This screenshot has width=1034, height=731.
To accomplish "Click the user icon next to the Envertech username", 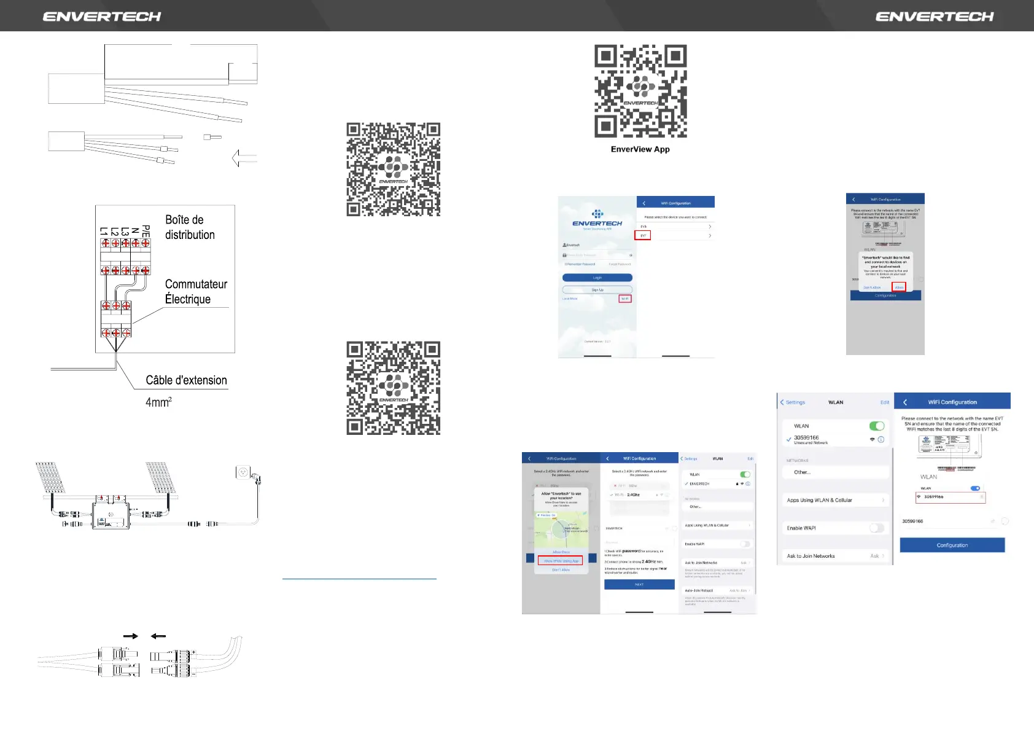I will pyautogui.click(x=564, y=245).
